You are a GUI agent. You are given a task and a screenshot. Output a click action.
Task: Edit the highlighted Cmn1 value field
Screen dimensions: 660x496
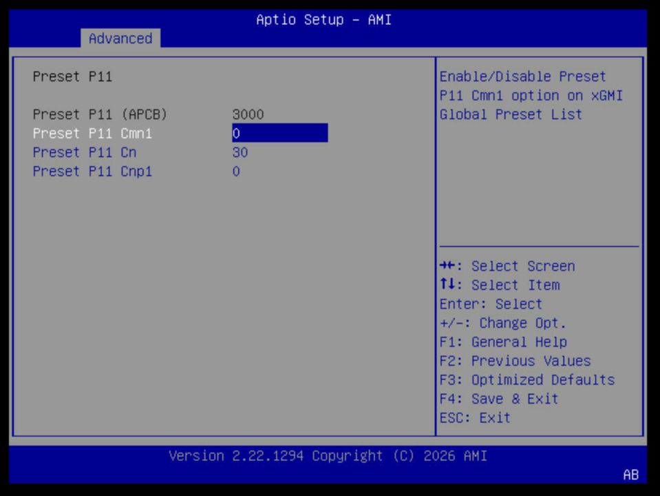tap(279, 133)
